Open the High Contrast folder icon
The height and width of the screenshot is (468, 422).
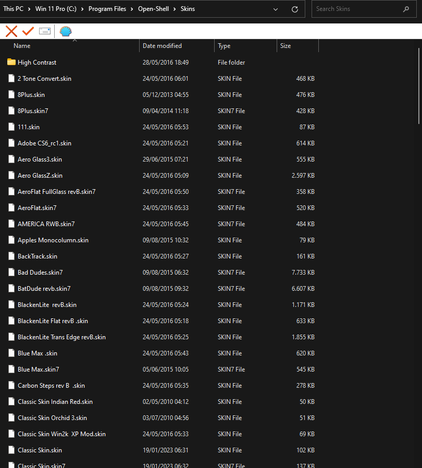point(11,62)
